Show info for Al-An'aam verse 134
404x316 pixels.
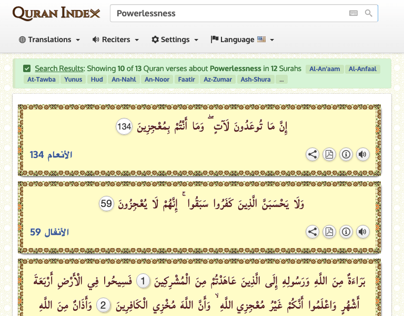[346, 154]
